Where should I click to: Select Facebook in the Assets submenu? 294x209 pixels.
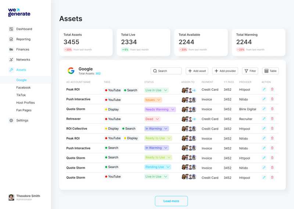pyautogui.click(x=23, y=87)
